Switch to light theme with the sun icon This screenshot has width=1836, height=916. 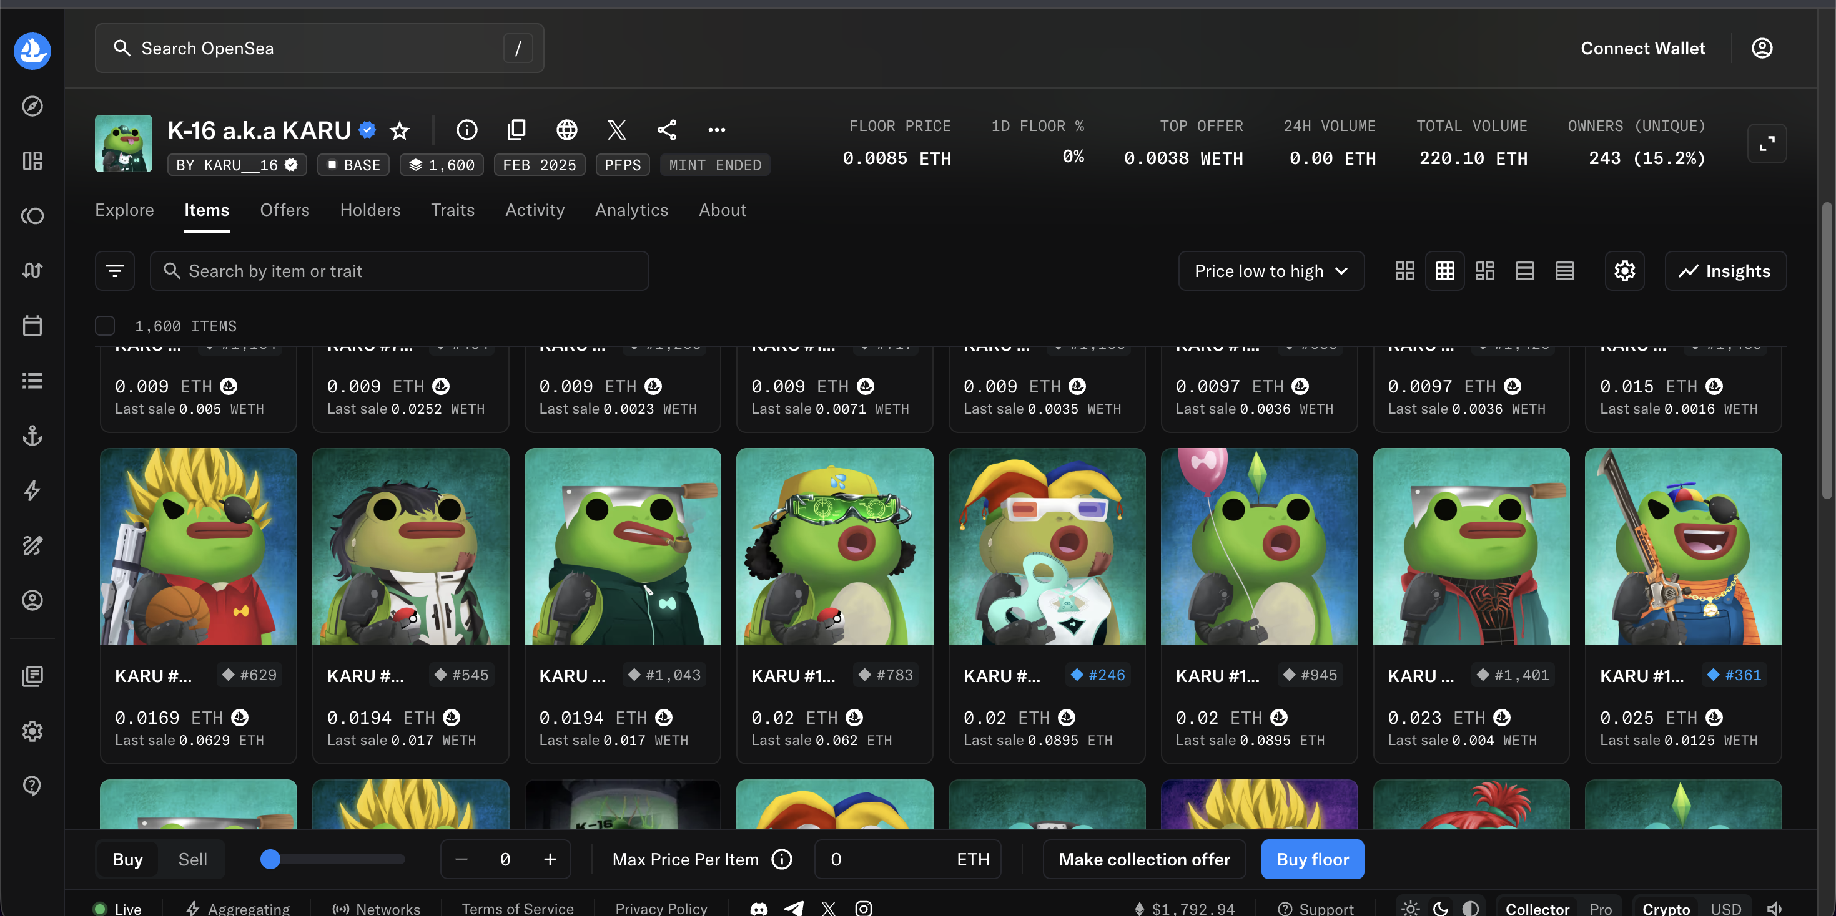pyautogui.click(x=1410, y=908)
